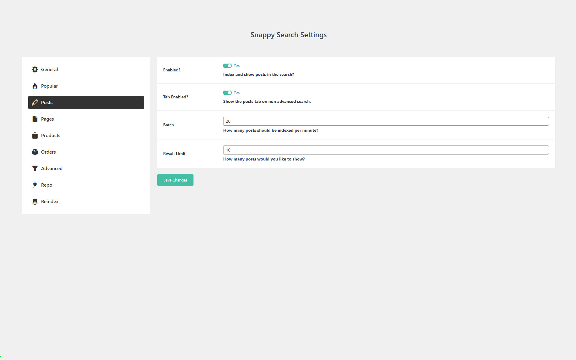
Task: Click the Yes label beside Tab Enabled? toggle
Action: point(237,92)
